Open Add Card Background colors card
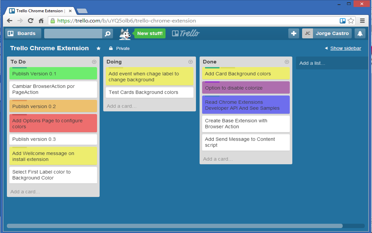This screenshot has height=233, width=372. (246, 73)
